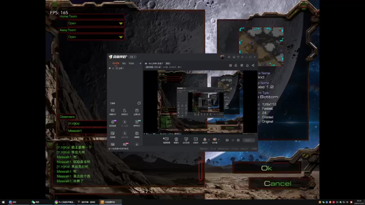Open the message icon in app title bar
Screen dimensions: 365x205
tap(229, 57)
